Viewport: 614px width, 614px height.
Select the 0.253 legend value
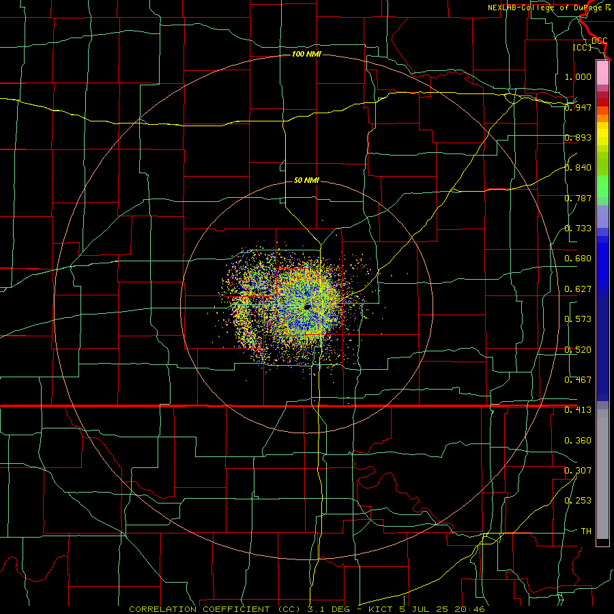578,501
